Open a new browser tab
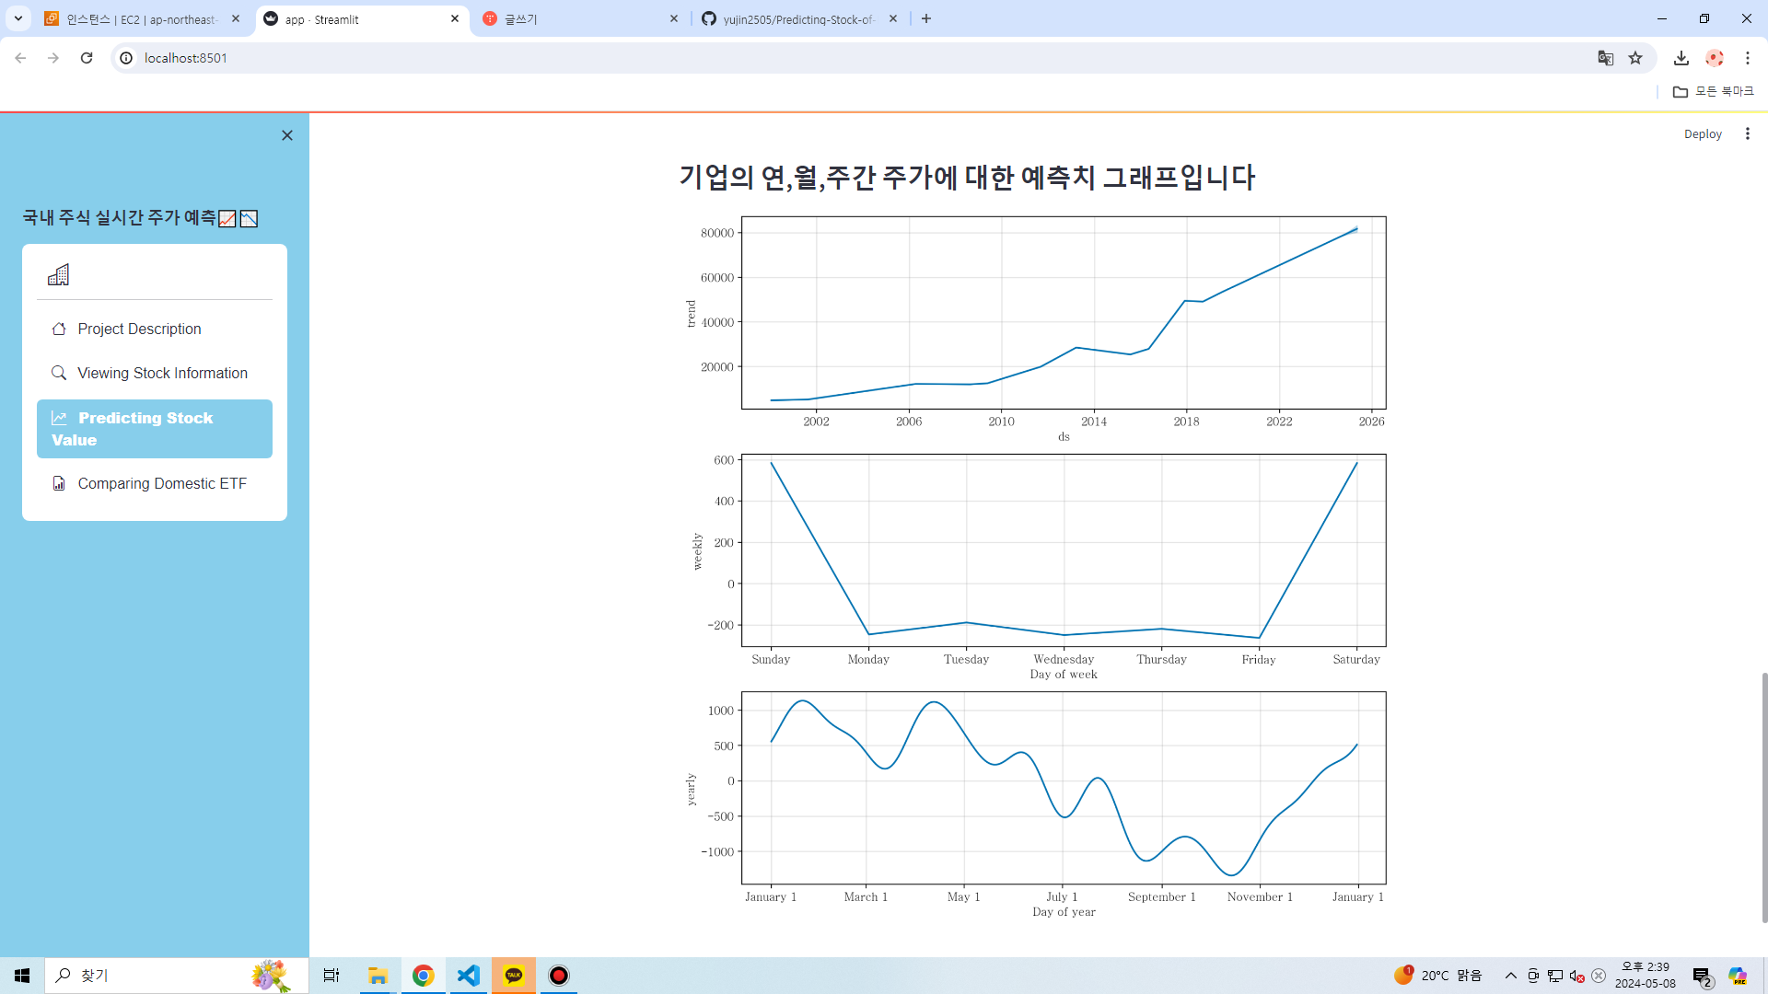This screenshot has width=1768, height=994. click(926, 18)
